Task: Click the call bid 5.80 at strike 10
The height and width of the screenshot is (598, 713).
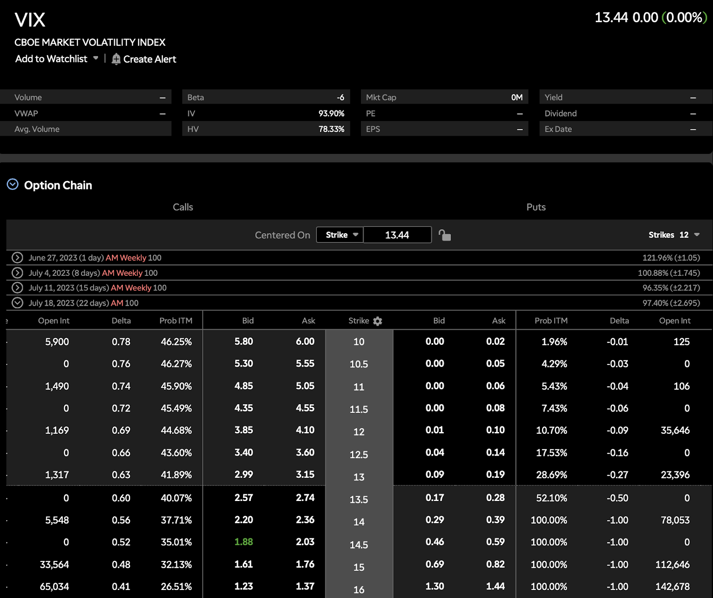Action: (x=244, y=341)
